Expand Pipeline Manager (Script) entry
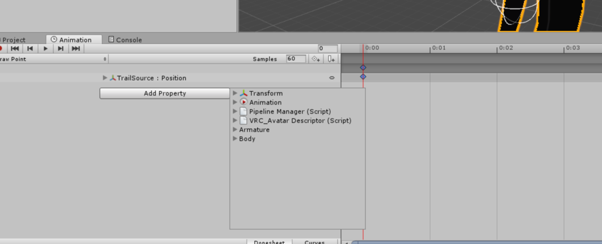Viewport: 602px width, 244px height. 235,111
